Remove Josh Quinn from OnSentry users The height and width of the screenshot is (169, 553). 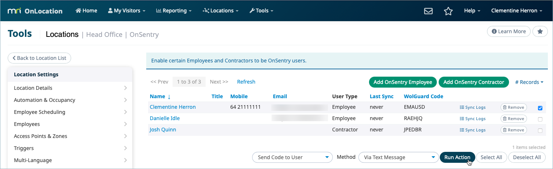point(513,130)
